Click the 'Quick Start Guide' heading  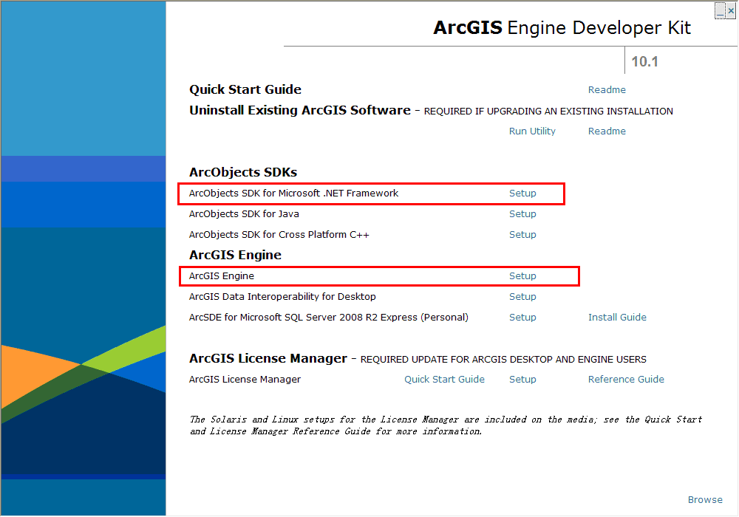coord(245,89)
